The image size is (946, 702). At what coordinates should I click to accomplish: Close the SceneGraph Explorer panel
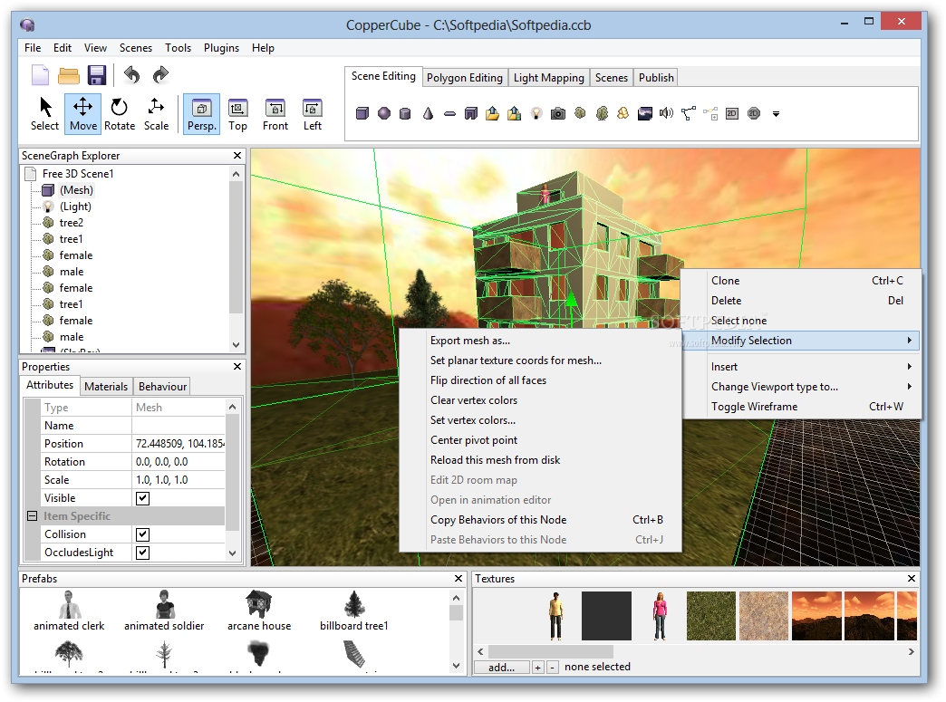(237, 156)
